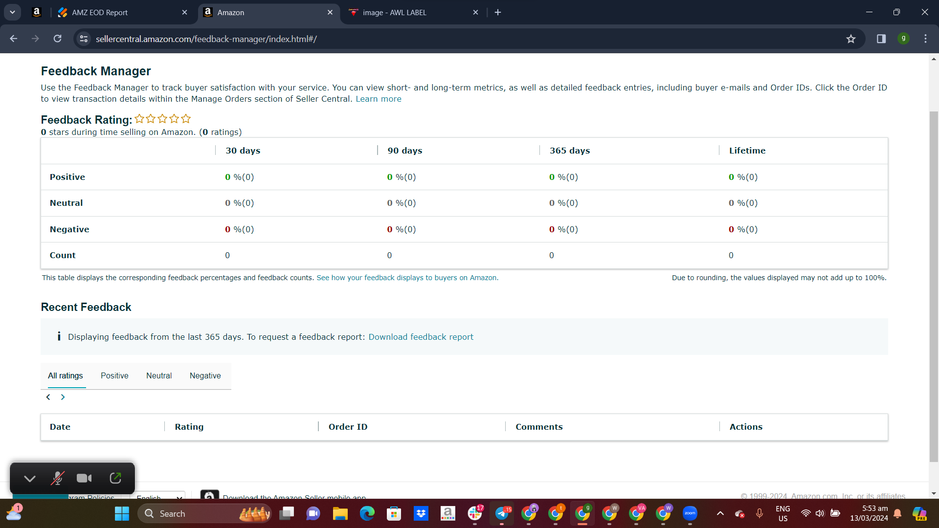939x528 pixels.
Task: Click the Actions column header
Action: click(746, 427)
